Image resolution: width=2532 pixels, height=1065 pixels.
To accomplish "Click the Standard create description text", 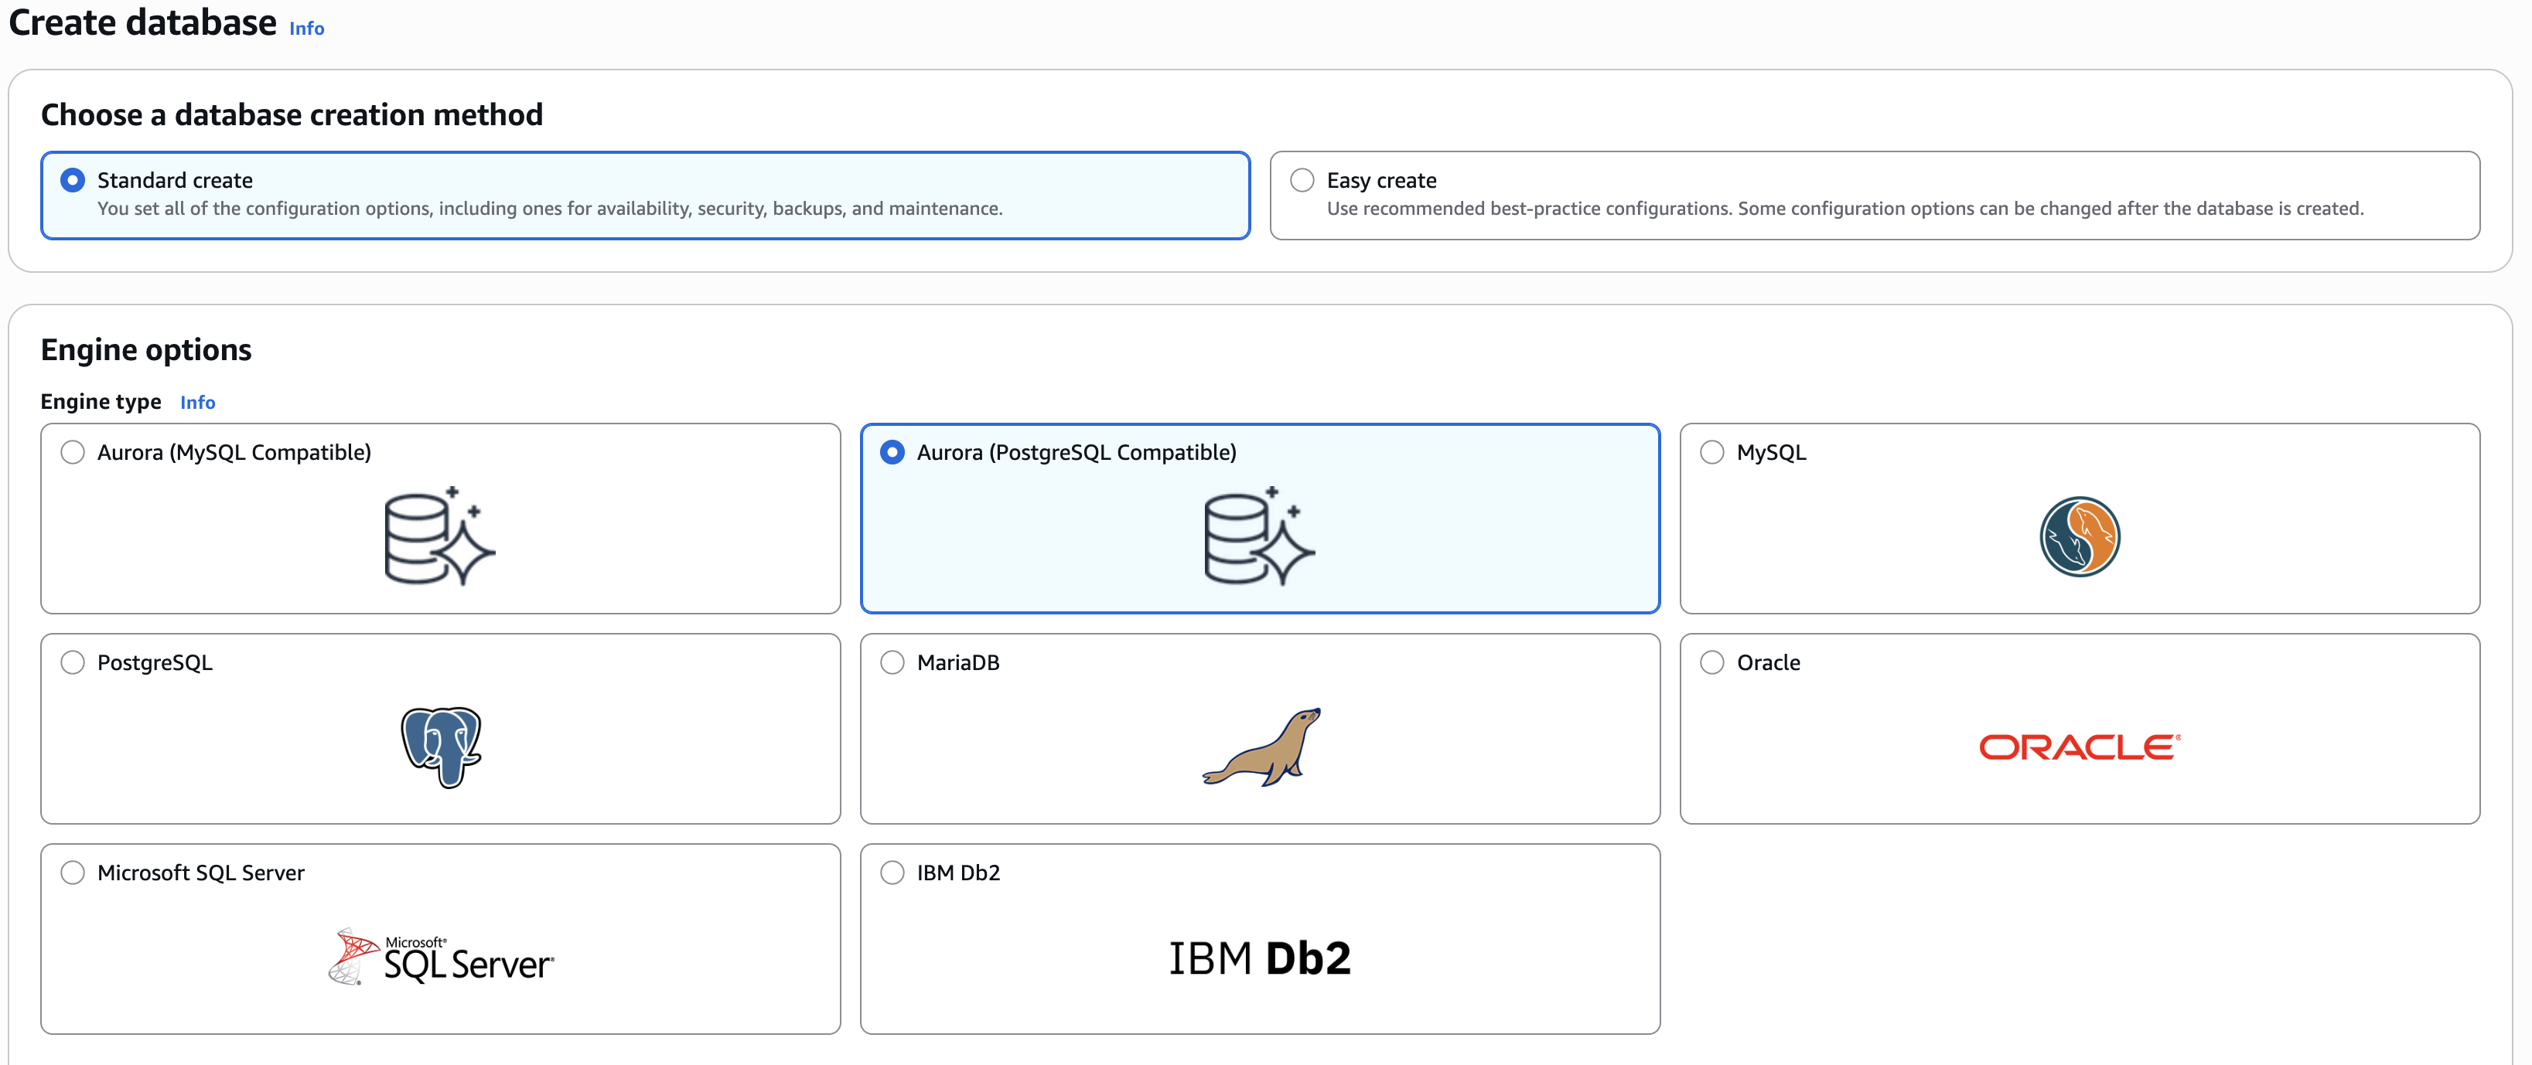I will [x=549, y=208].
